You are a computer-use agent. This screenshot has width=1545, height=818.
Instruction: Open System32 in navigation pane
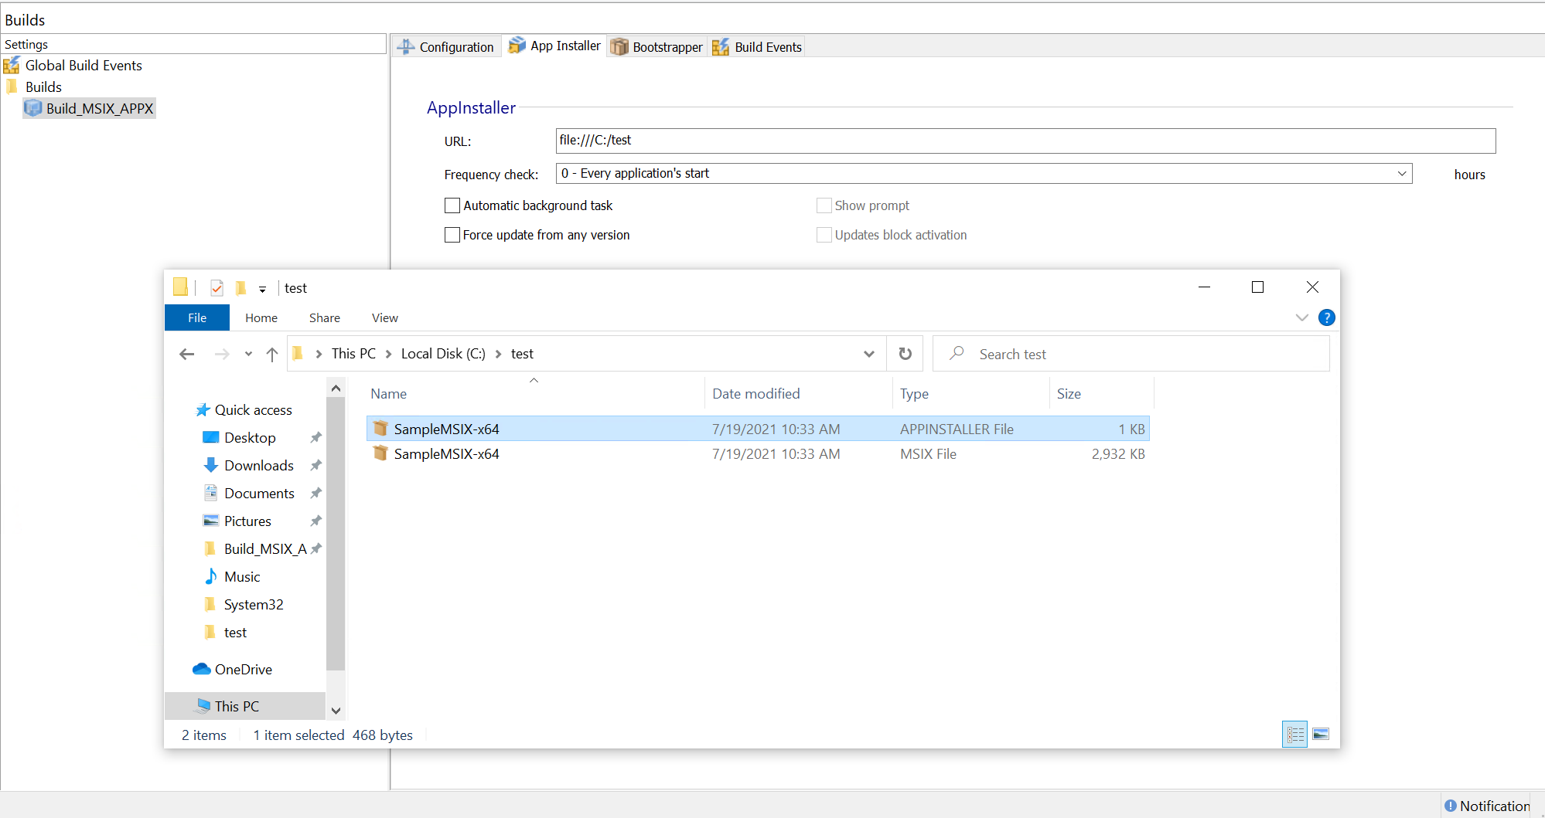coord(254,605)
